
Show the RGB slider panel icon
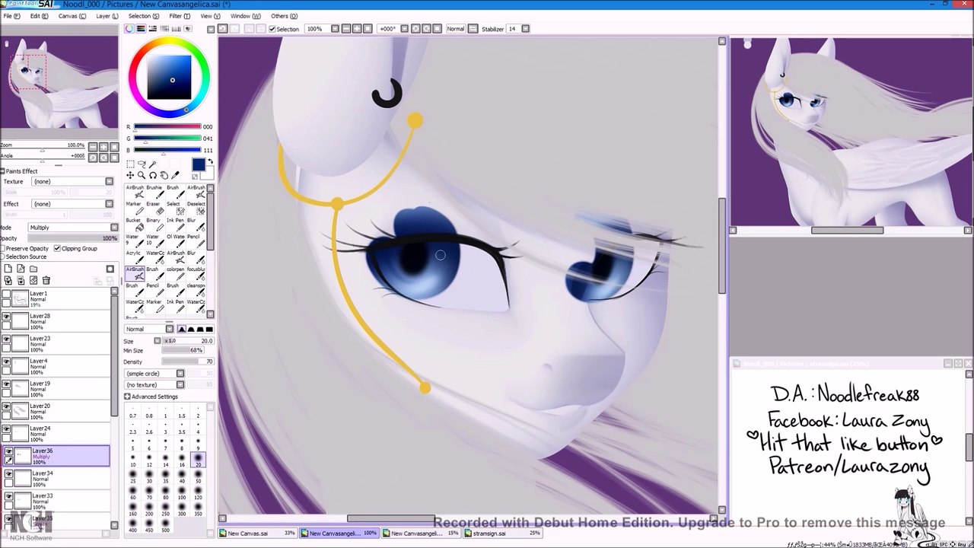(141, 29)
